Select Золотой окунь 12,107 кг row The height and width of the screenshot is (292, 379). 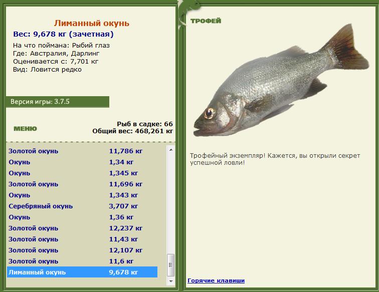pos(82,250)
